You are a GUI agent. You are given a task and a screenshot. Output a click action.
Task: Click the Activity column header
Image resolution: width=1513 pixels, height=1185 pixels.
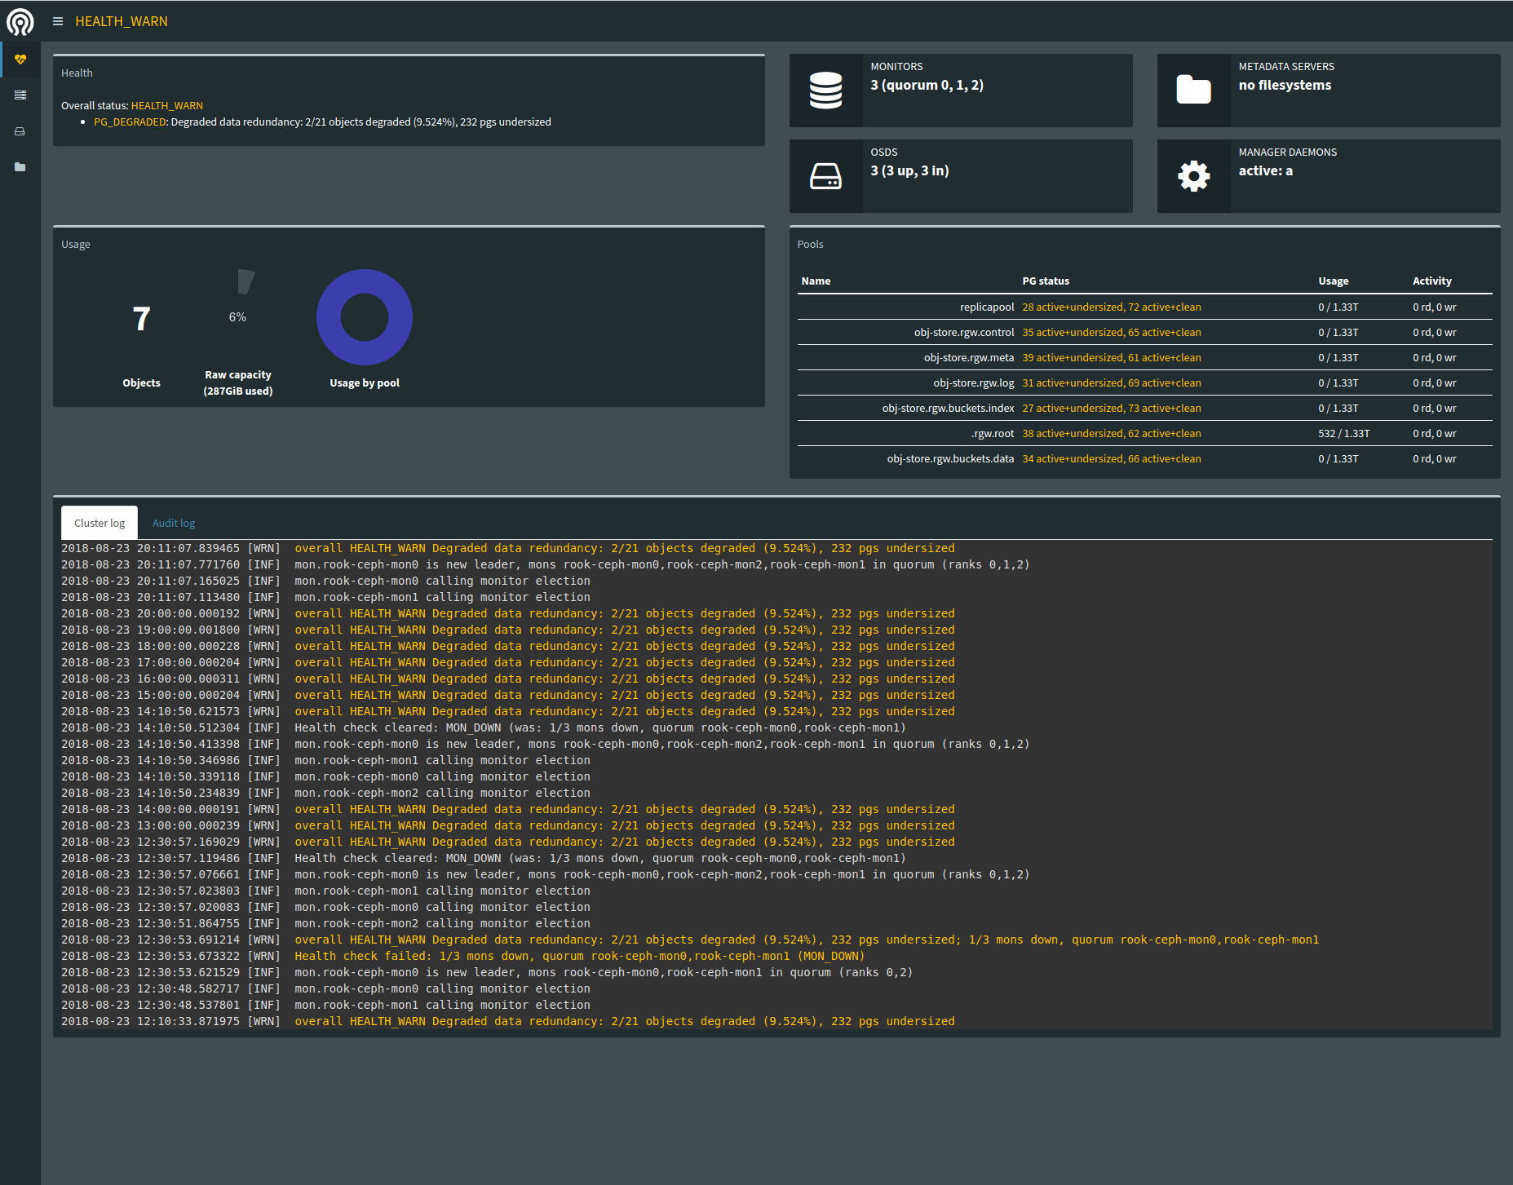coord(1432,281)
